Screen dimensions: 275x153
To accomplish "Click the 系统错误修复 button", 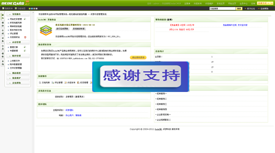I will click(x=79, y=29).
